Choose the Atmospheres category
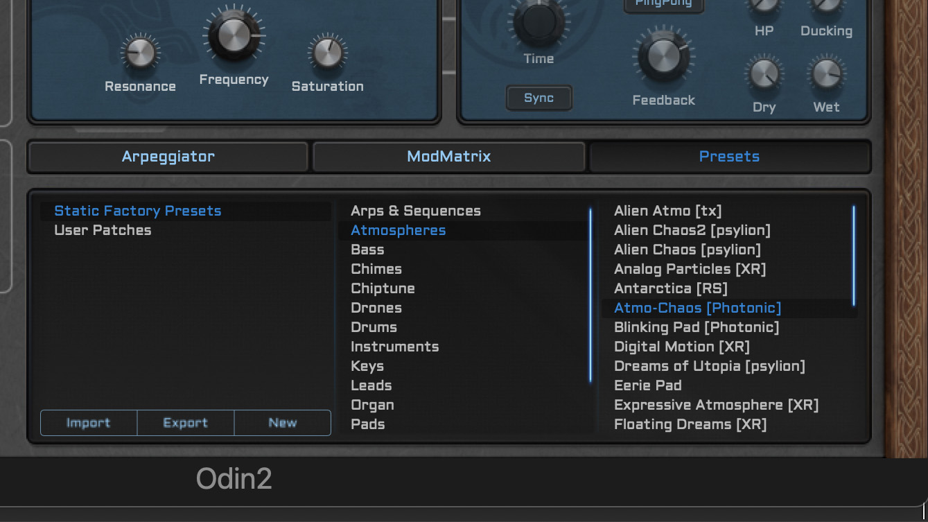This screenshot has height=522, width=928. click(x=463, y=230)
